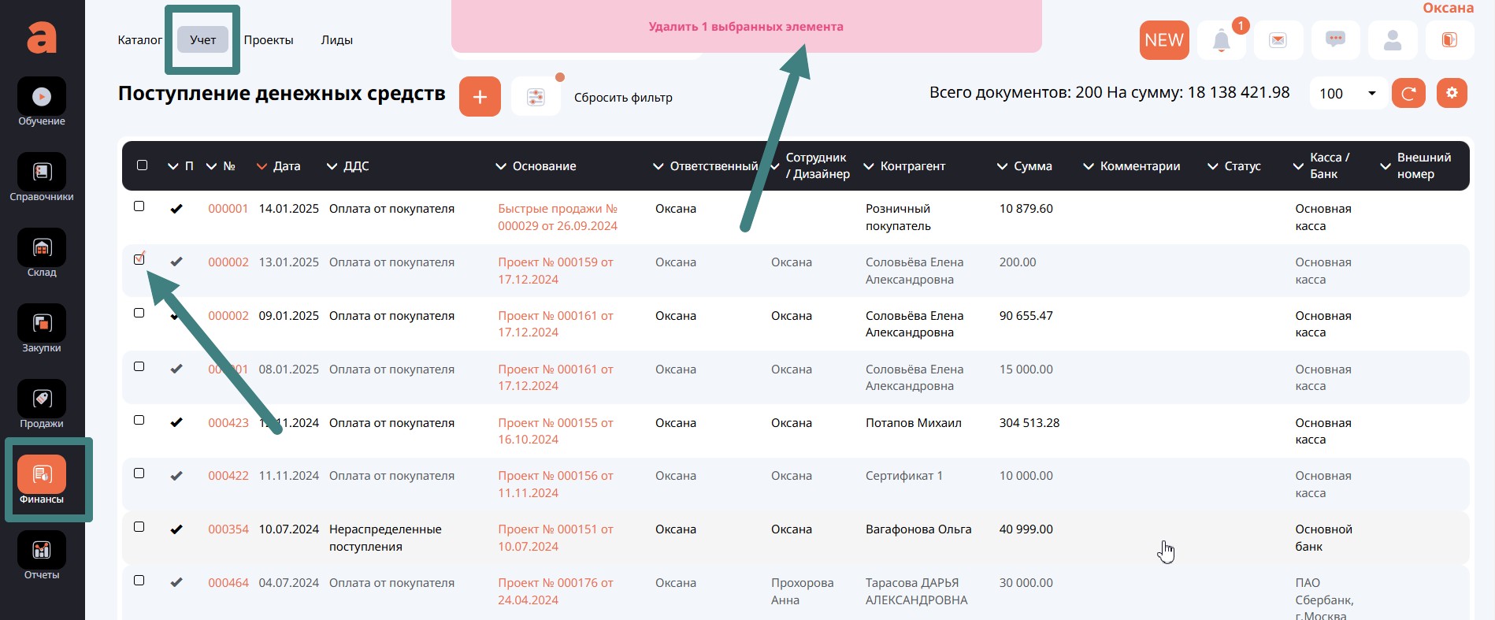This screenshot has width=1495, height=620.
Task: Uncheck the selected row dated 13.01.2025
Action: [139, 259]
